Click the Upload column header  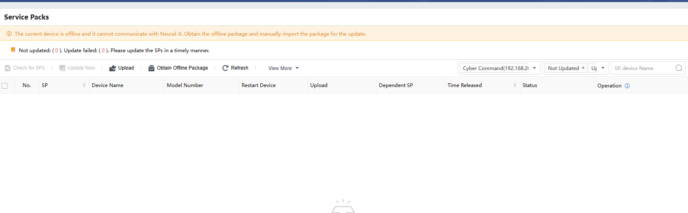[x=319, y=85]
